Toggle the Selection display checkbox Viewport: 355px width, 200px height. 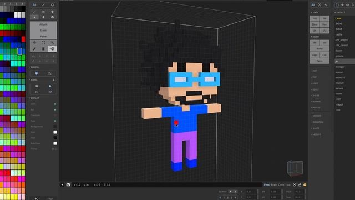[x=55, y=143]
